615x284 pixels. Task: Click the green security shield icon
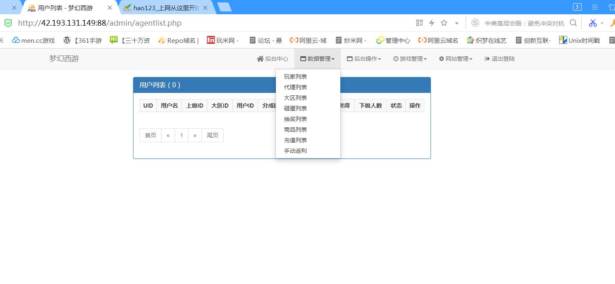pos(8,23)
